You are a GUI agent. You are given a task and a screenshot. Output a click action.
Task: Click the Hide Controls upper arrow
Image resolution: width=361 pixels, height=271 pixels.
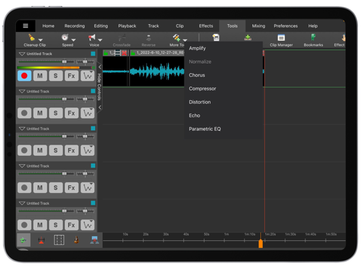[99, 67]
